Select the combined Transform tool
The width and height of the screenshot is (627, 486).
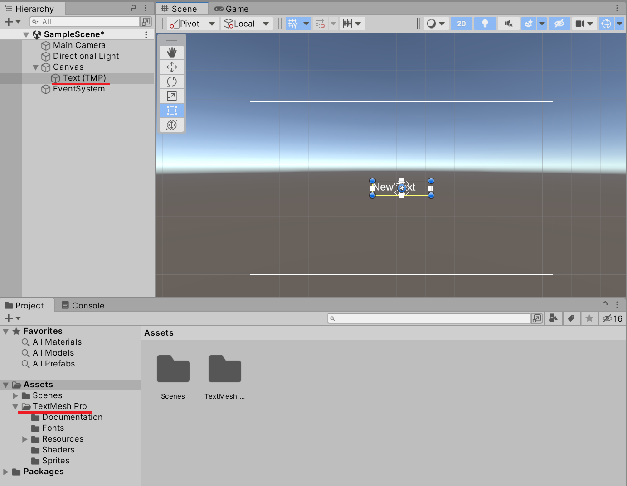pyautogui.click(x=171, y=125)
